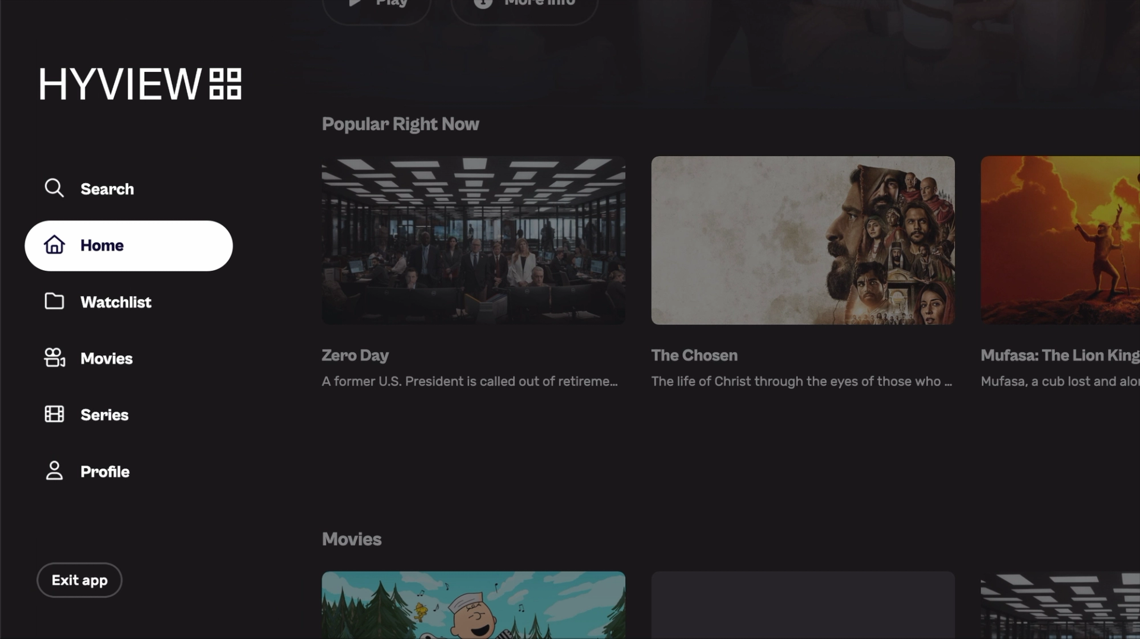The height and width of the screenshot is (639, 1140).
Task: Open the Zero Day thumbnail
Action: [473, 240]
